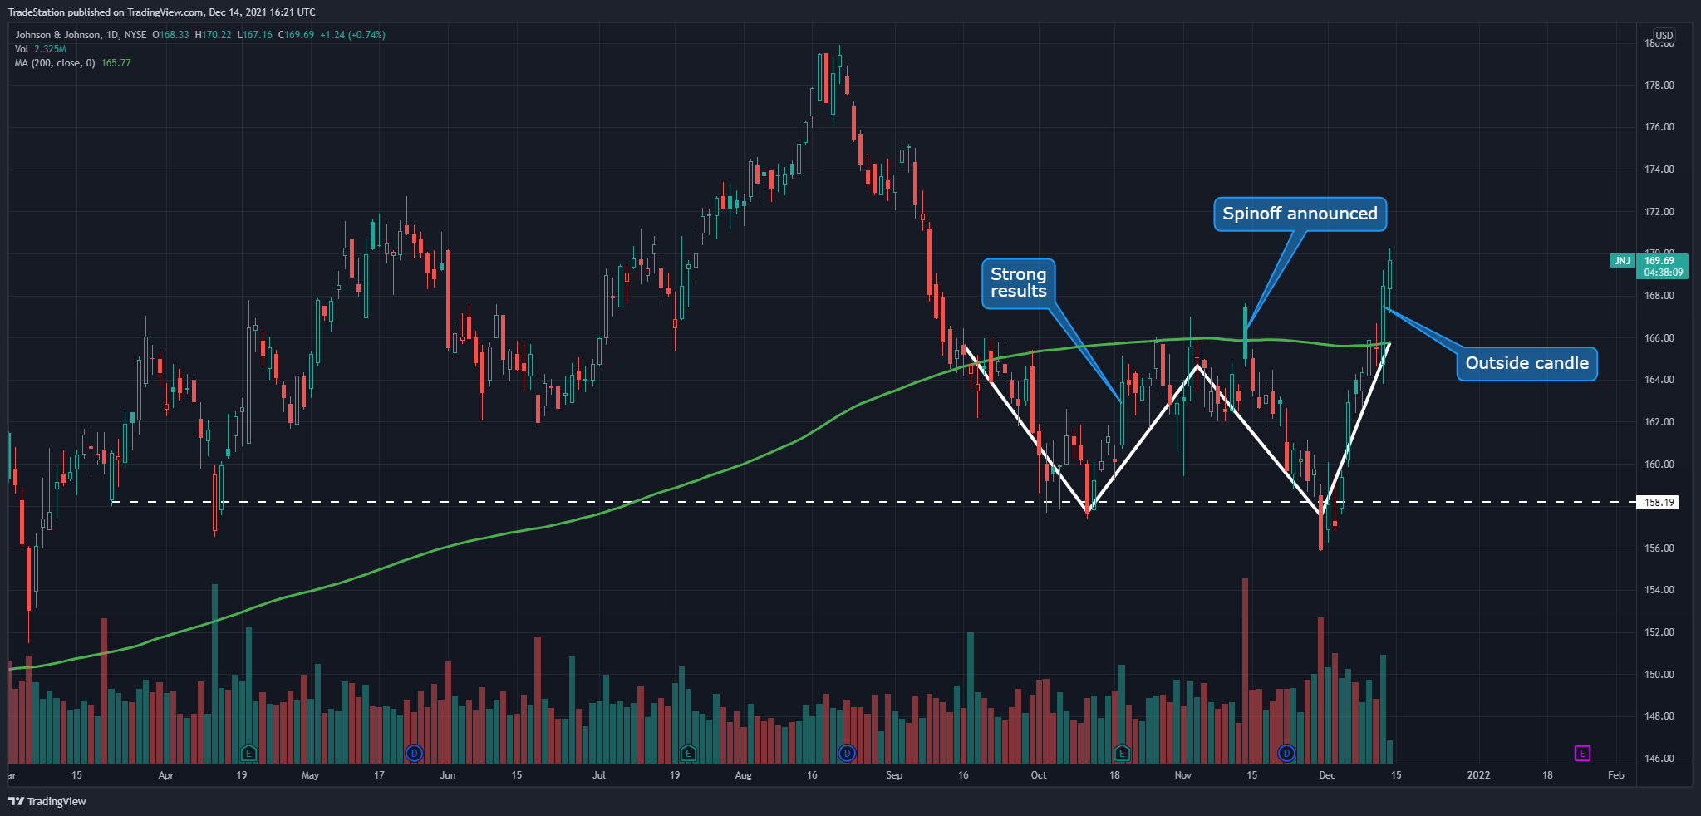The image size is (1701, 816).
Task: Click the MA (200, close, 0) indicator legend
Action: (54, 62)
